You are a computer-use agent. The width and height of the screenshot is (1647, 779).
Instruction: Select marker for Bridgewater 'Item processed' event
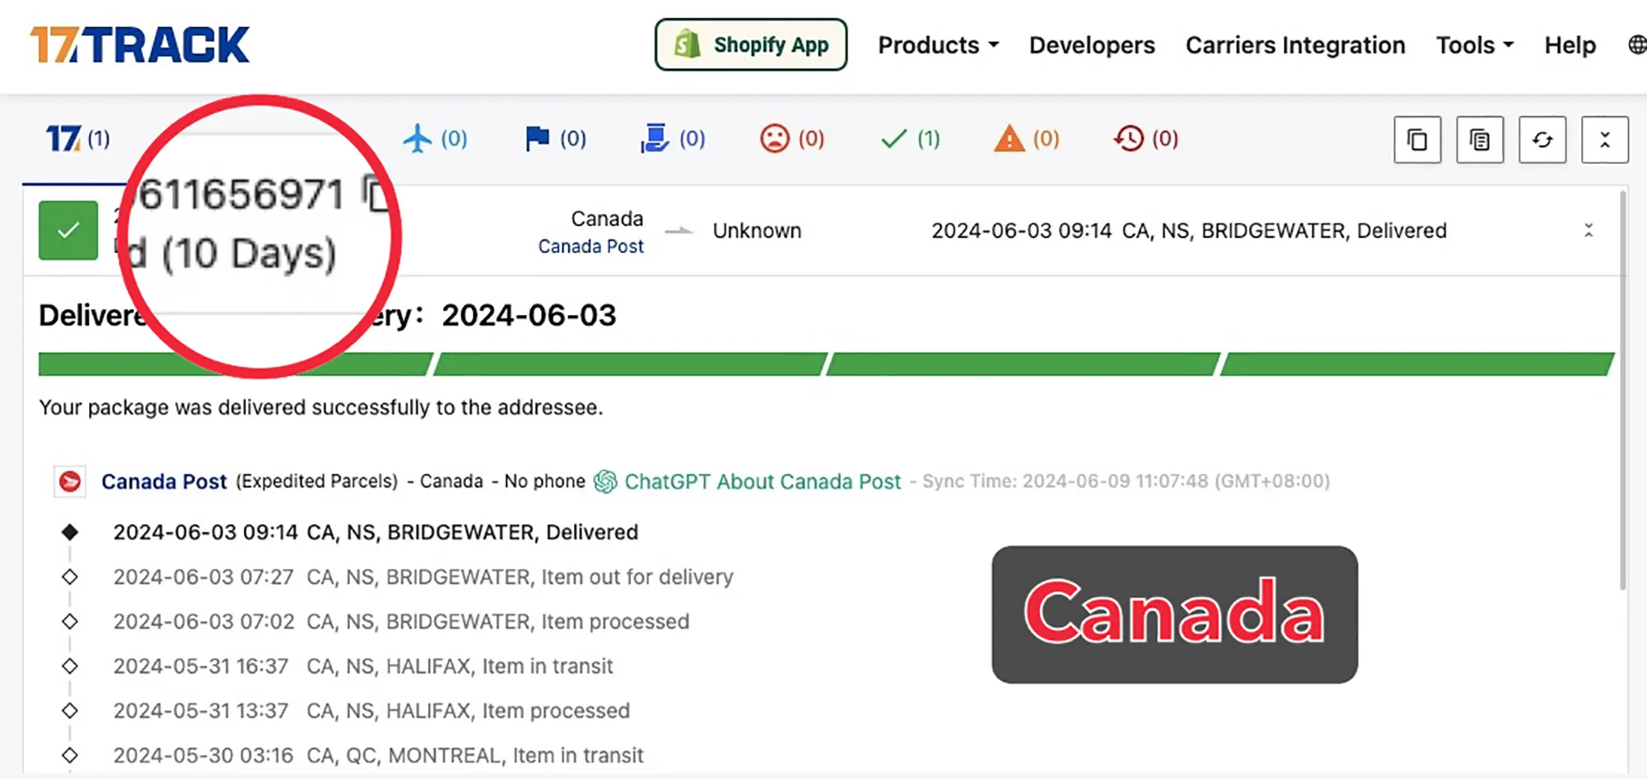[70, 621]
